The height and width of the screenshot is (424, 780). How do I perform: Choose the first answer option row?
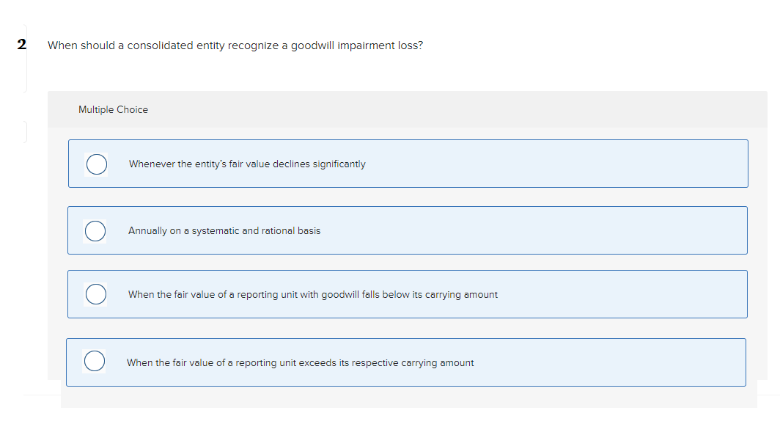(x=408, y=164)
